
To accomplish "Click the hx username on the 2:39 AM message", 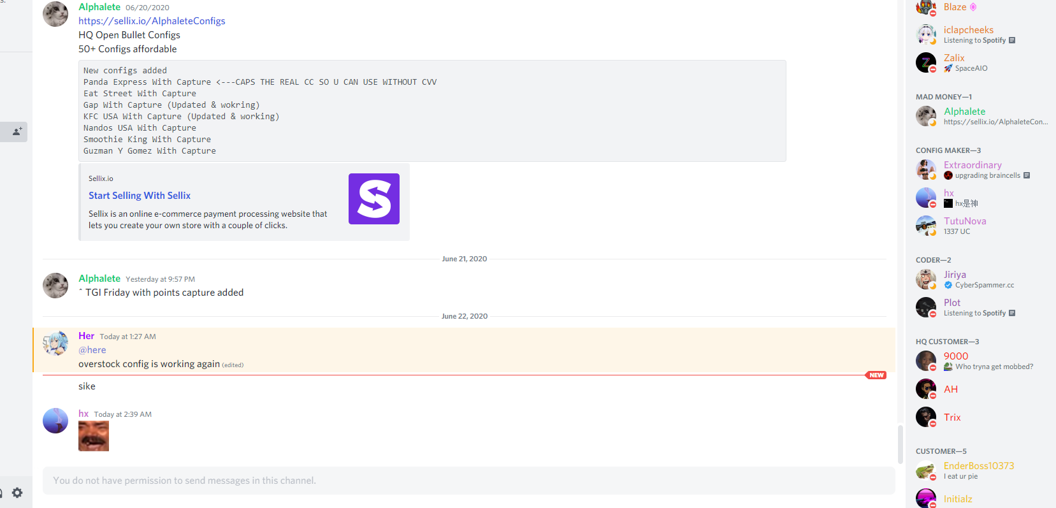I will pos(83,414).
